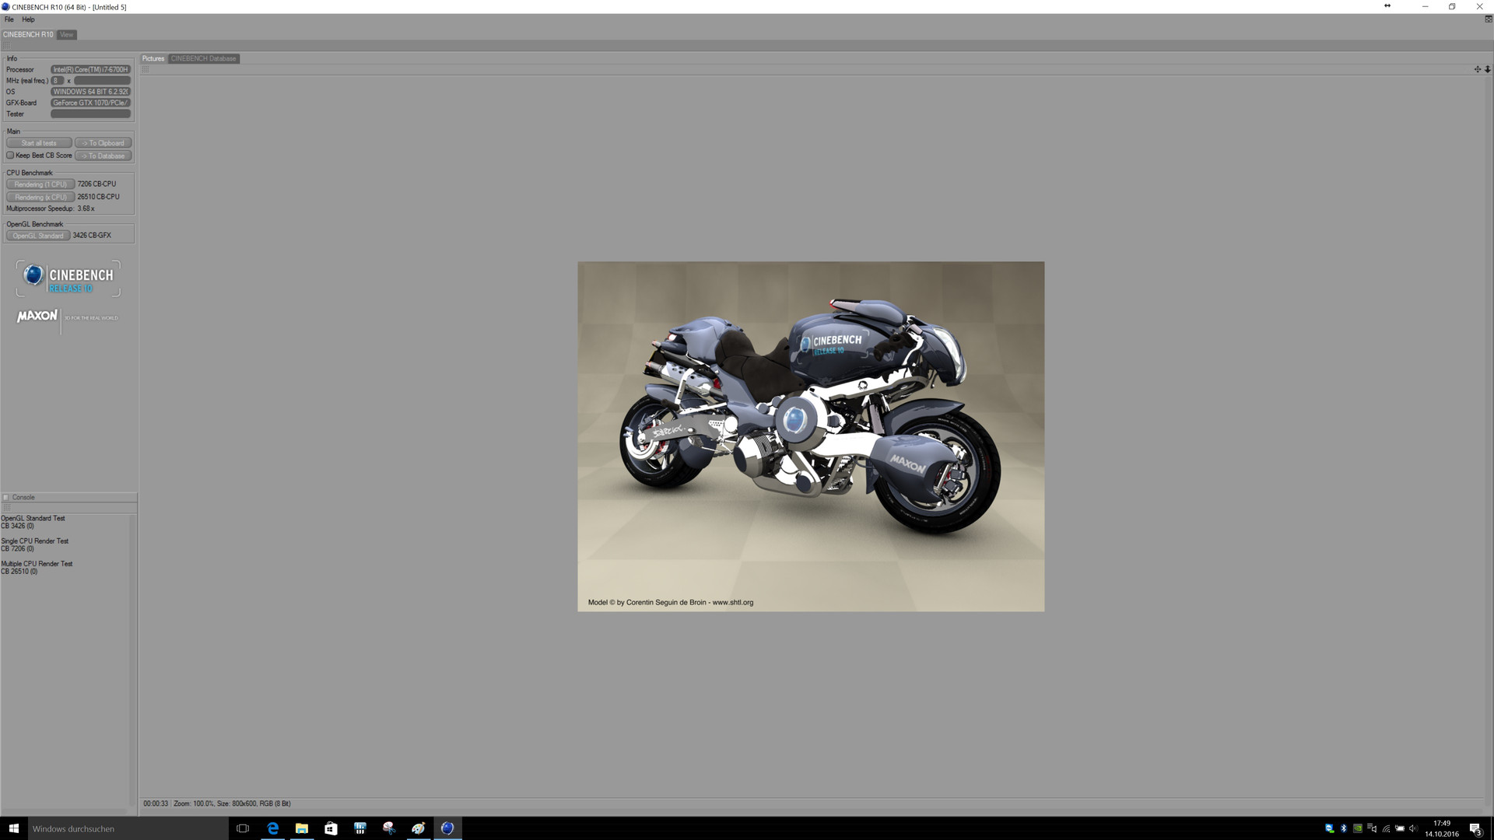Click the console vertical scrollbar

(x=132, y=661)
